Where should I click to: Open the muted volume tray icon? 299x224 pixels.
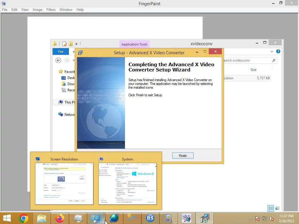tap(271, 218)
